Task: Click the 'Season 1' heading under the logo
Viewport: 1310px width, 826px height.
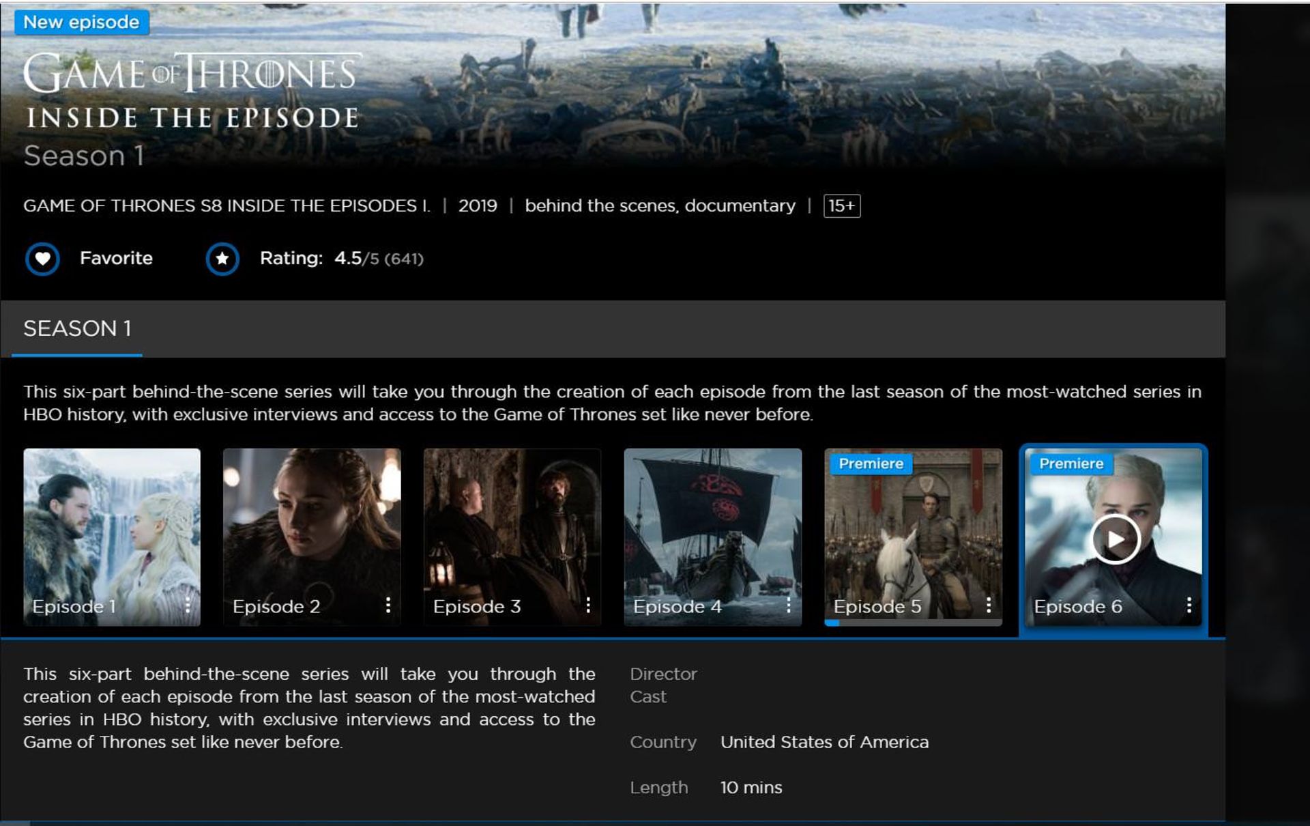Action: point(84,156)
